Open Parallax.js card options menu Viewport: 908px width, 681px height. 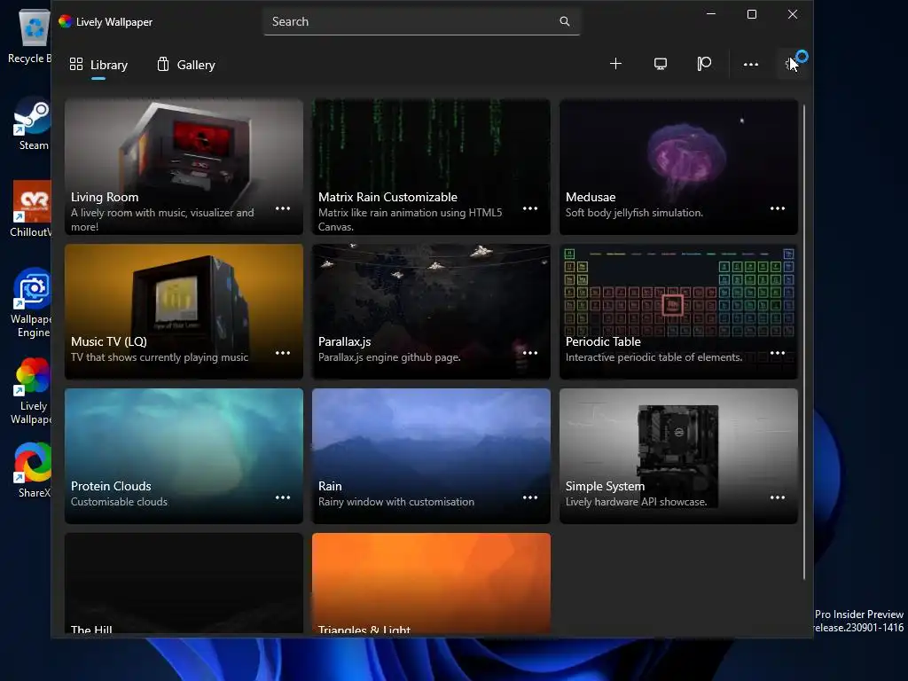(530, 353)
